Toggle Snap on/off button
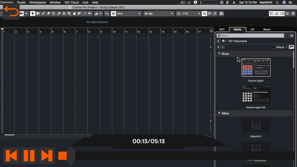The image size is (297, 167). coord(113,13)
